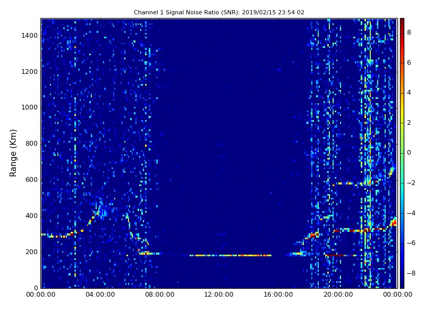Image resolution: width=425 pixels, height=319 pixels.
Task: Click the green middle of the colorbar
Action: click(x=402, y=153)
